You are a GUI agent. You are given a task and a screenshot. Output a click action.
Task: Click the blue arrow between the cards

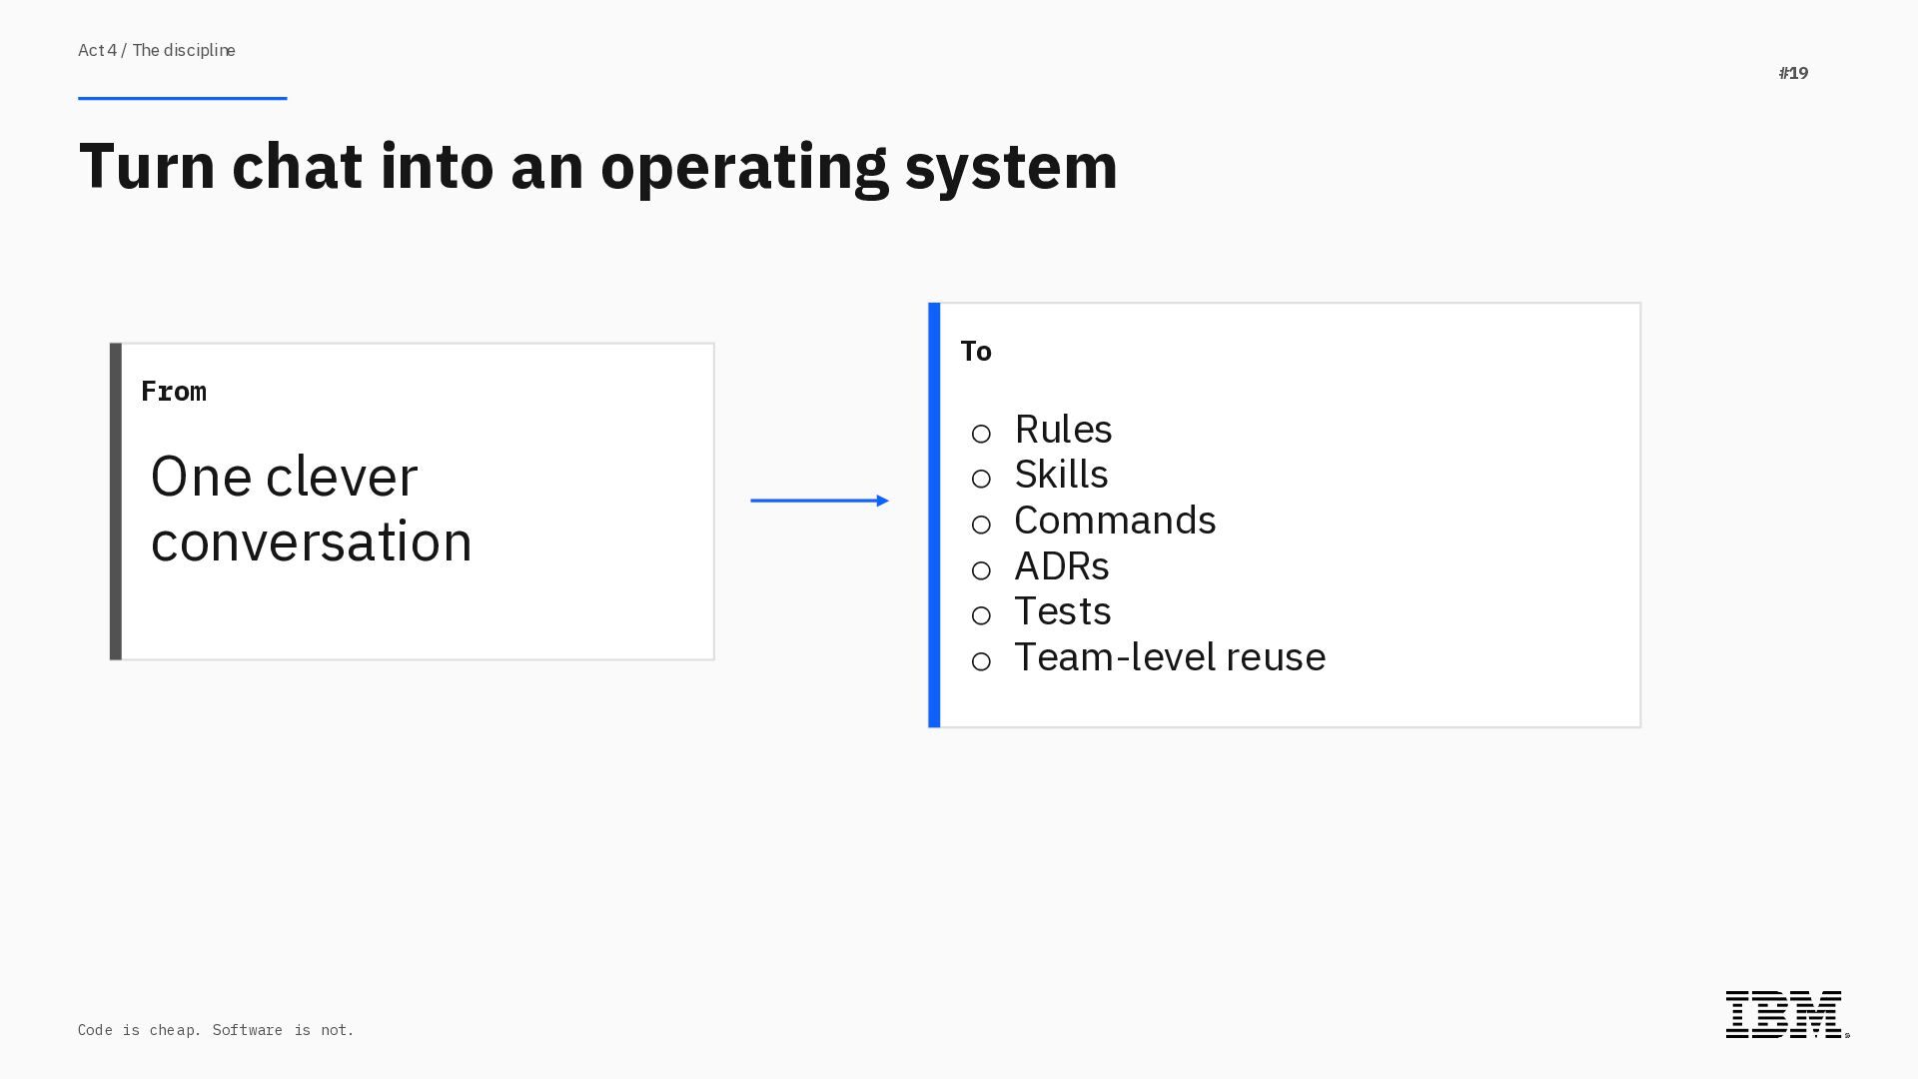click(x=819, y=501)
